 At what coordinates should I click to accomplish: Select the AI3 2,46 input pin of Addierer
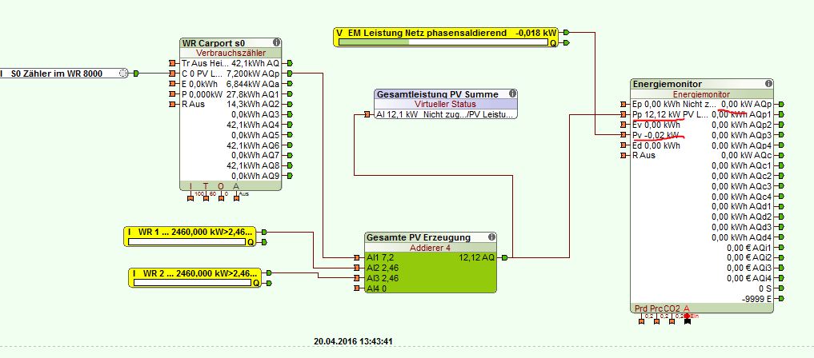coord(356,278)
